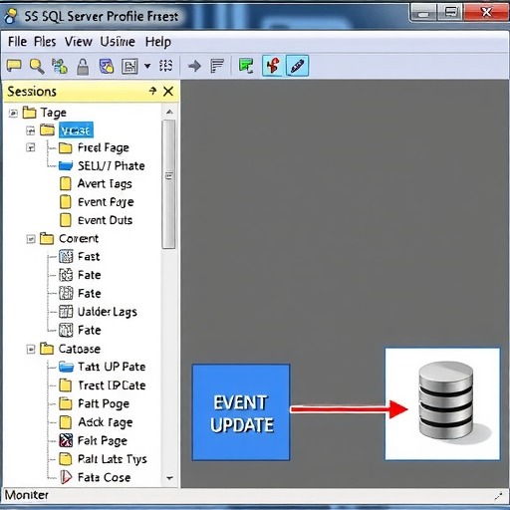Viewport: 510px width, 510px height.
Task: Select Tatt UP Pate tree item
Action: 112,367
